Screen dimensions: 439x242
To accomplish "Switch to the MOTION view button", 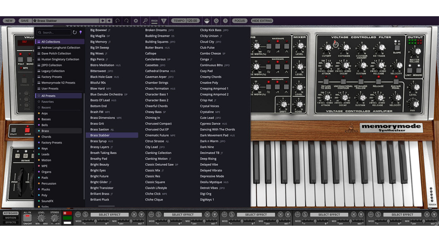I will tap(11, 218).
